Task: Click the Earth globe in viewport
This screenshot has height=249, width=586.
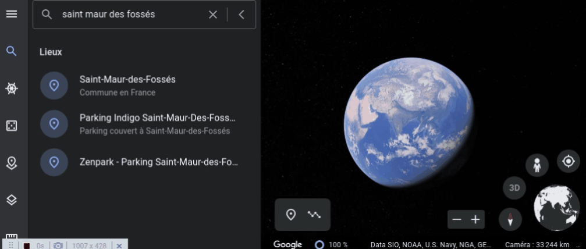Action: pyautogui.click(x=409, y=122)
